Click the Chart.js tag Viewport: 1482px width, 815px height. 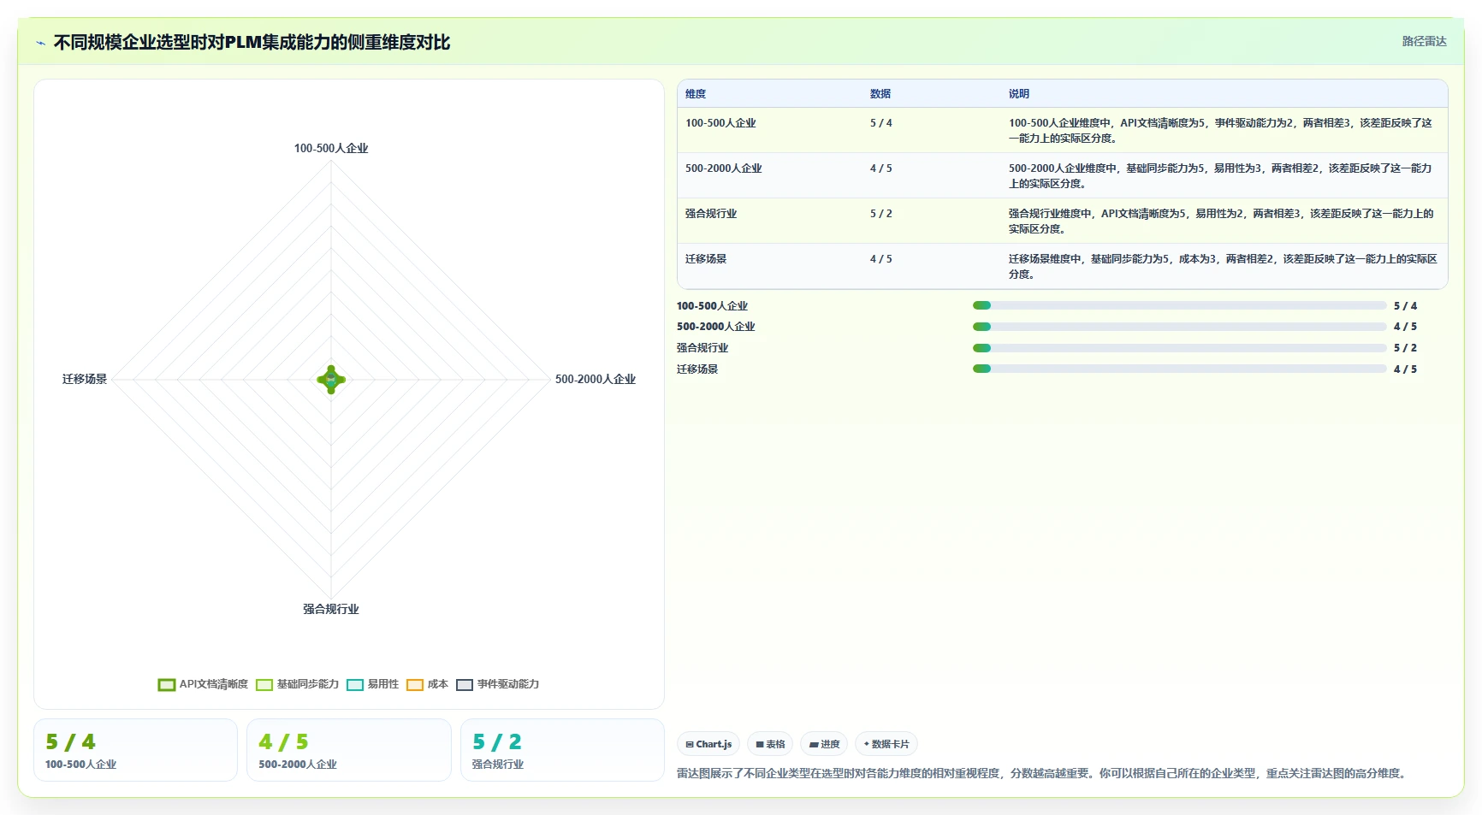pos(708,744)
